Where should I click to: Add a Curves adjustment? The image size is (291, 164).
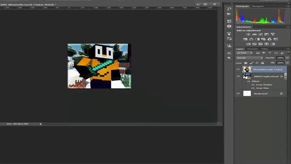[x=261, y=34]
